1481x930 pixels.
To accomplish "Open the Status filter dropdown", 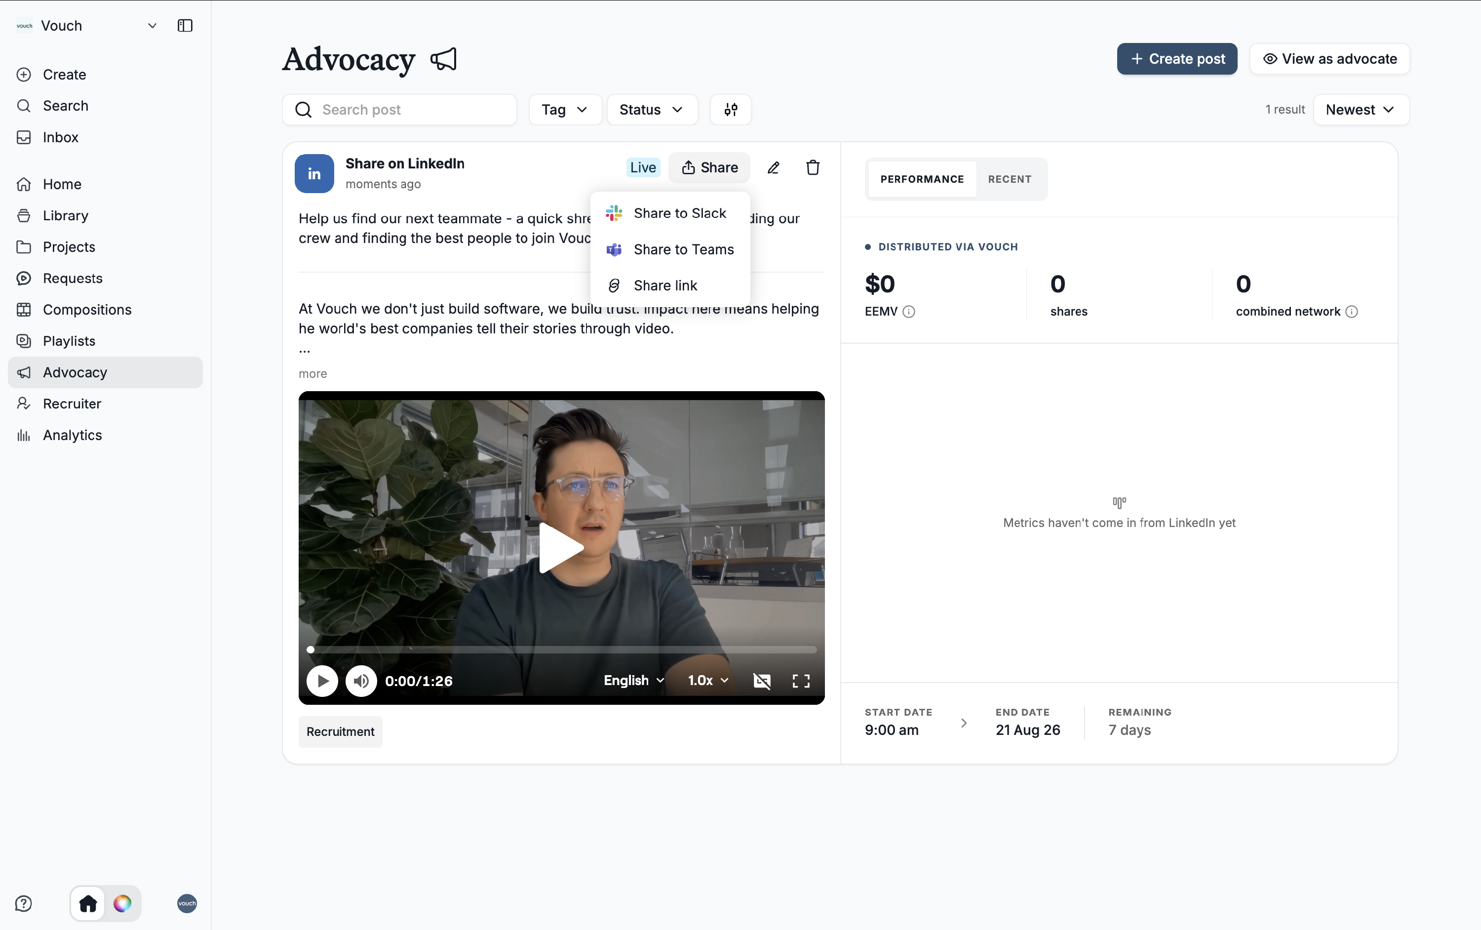I will click(x=652, y=110).
